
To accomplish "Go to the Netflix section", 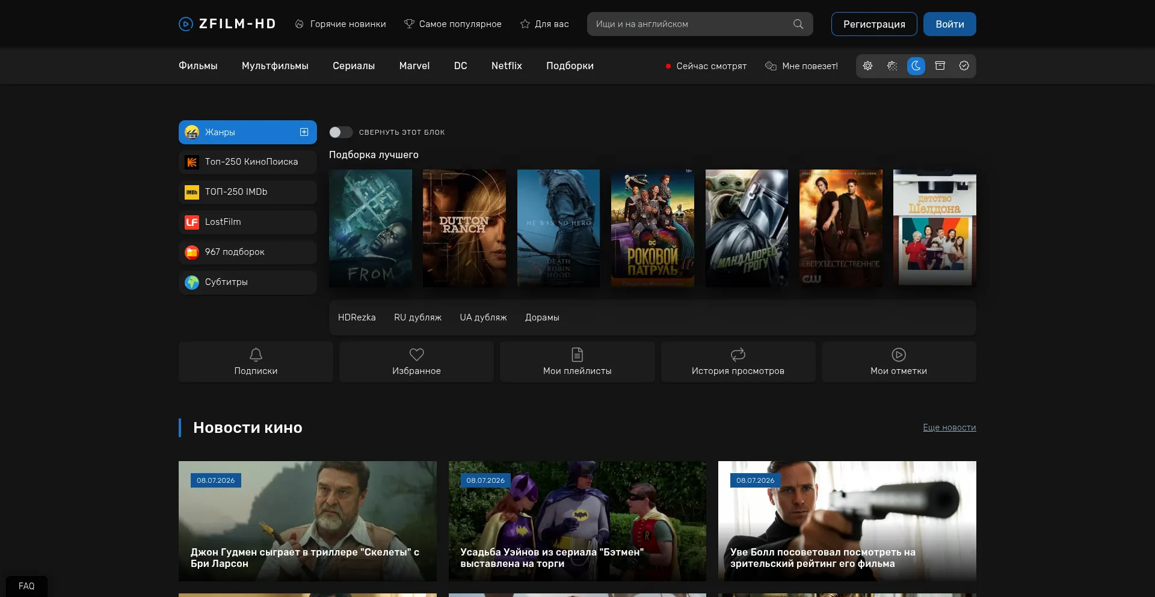I will [507, 66].
